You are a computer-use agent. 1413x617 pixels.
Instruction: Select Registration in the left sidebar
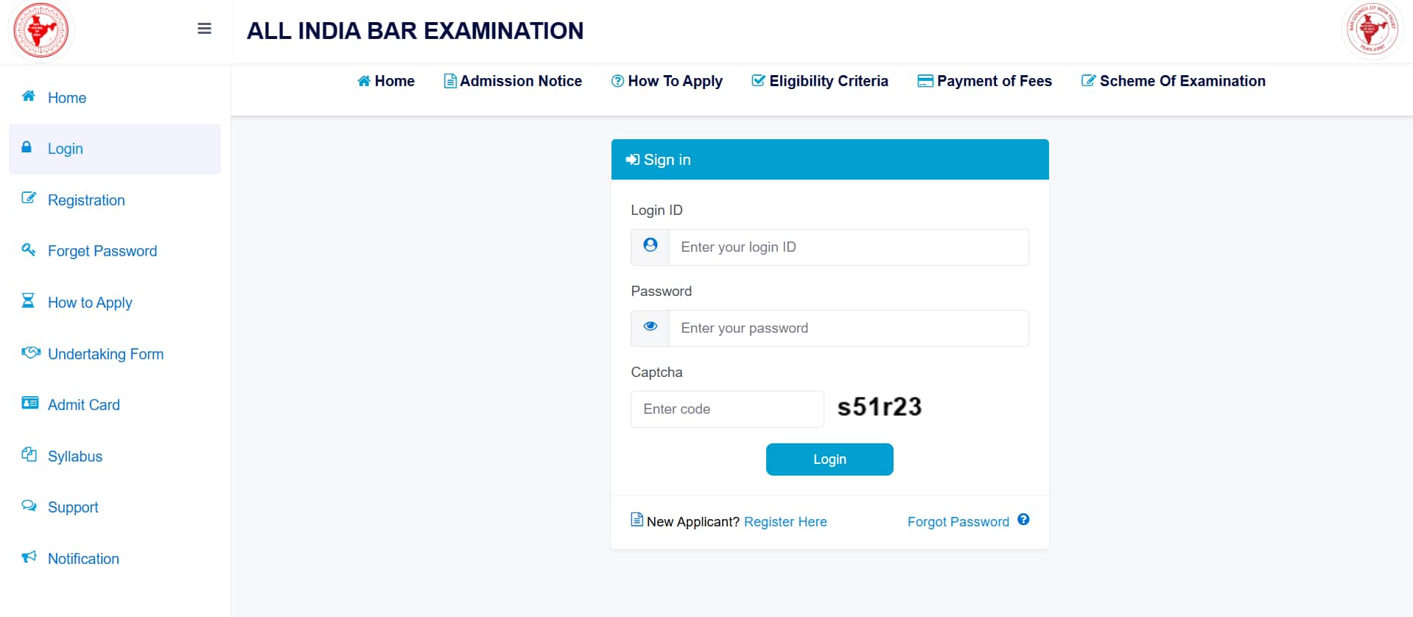(x=86, y=200)
